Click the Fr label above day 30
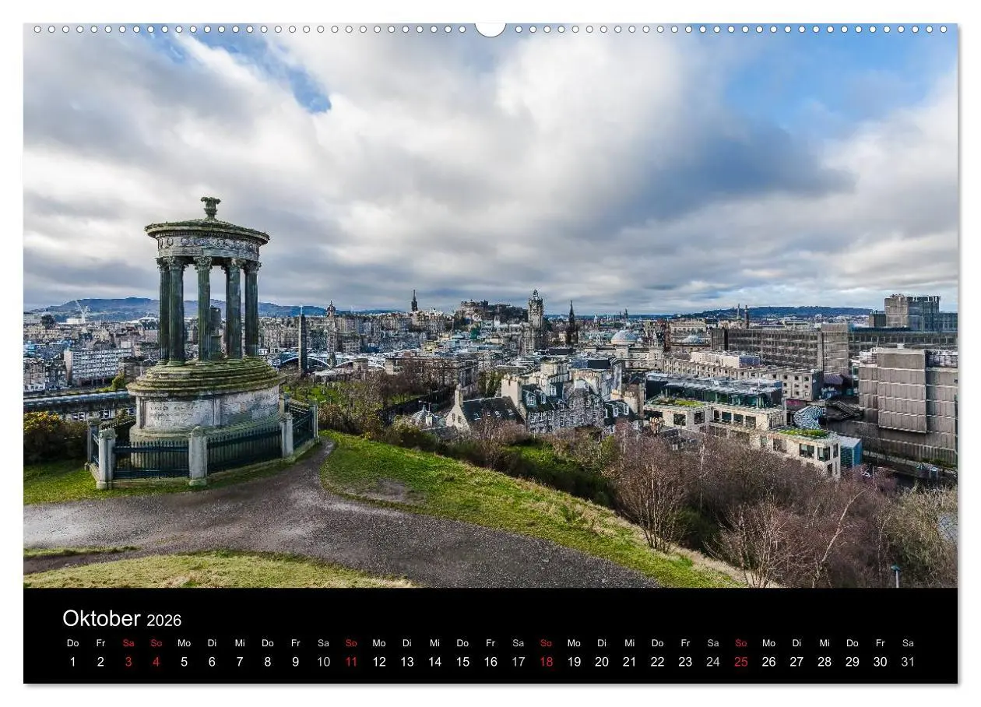Image resolution: width=981 pixels, height=707 pixels. (881, 643)
